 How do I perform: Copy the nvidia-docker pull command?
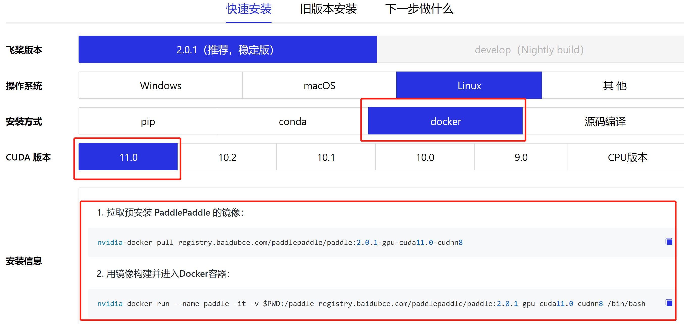click(669, 242)
